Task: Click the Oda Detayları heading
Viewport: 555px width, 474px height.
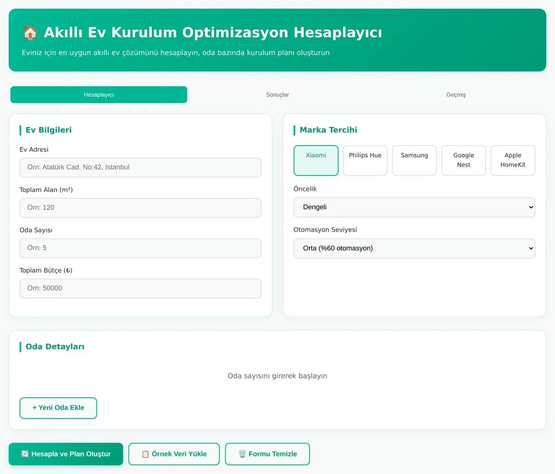Action: (55, 346)
